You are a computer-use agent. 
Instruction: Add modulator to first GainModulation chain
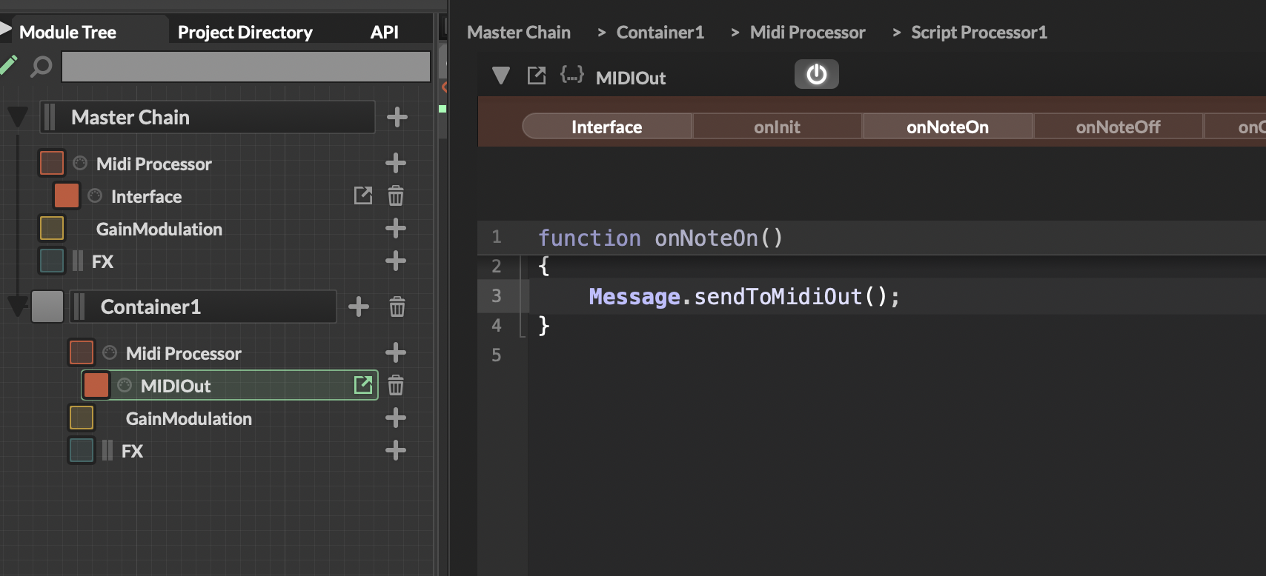(396, 228)
